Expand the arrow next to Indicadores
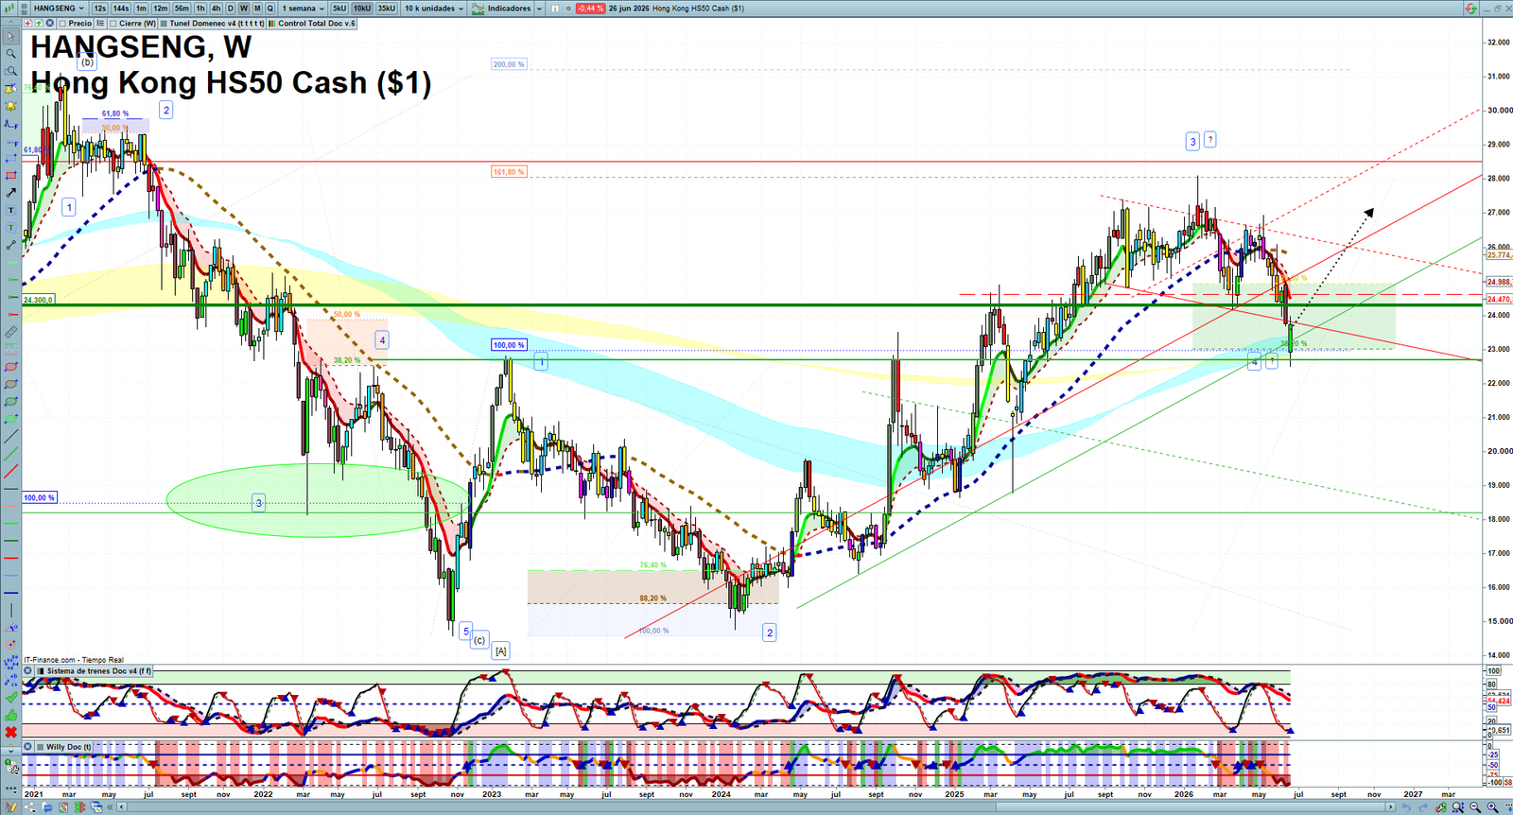The image size is (1513, 815). [539, 9]
